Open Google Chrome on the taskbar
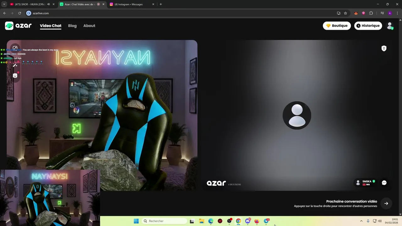Screen dimensions: 402x226 pos(238,221)
